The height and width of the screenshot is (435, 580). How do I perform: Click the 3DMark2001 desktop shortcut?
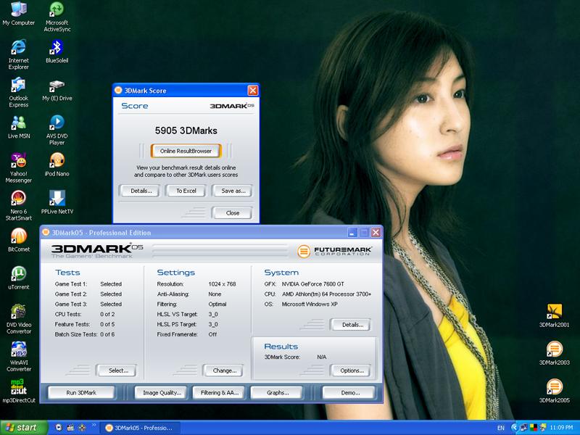click(554, 315)
